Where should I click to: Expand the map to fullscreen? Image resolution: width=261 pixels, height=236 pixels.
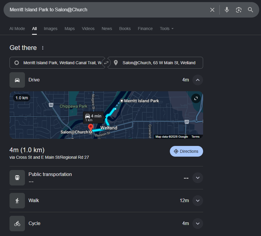pos(196,98)
